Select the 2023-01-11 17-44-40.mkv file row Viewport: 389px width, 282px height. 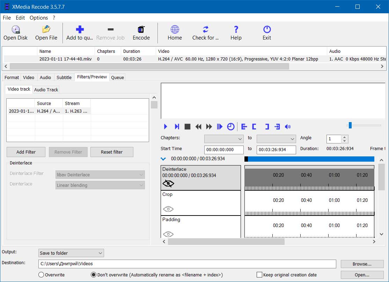coord(194,59)
